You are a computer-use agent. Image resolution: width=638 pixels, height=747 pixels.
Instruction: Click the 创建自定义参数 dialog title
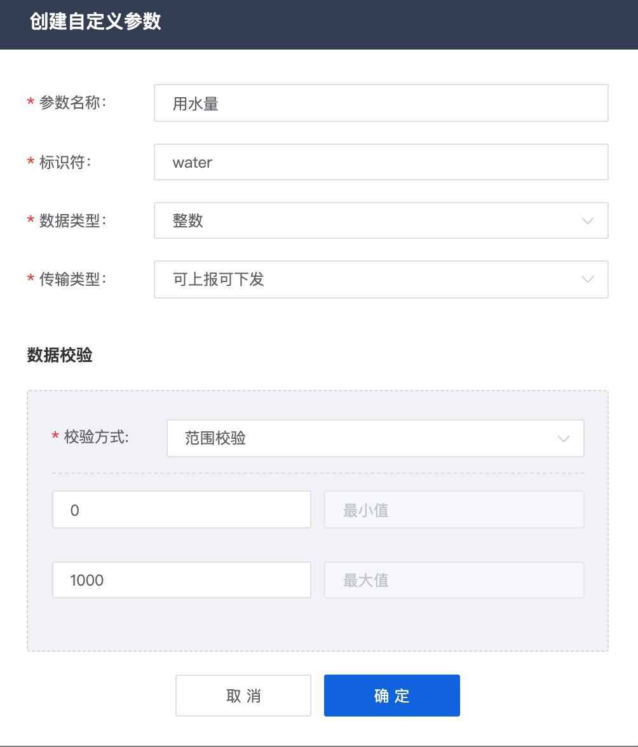click(95, 22)
